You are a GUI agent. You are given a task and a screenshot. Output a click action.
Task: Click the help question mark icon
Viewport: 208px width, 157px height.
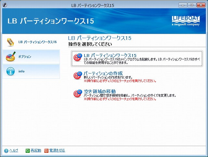pyautogui.click(x=6, y=151)
